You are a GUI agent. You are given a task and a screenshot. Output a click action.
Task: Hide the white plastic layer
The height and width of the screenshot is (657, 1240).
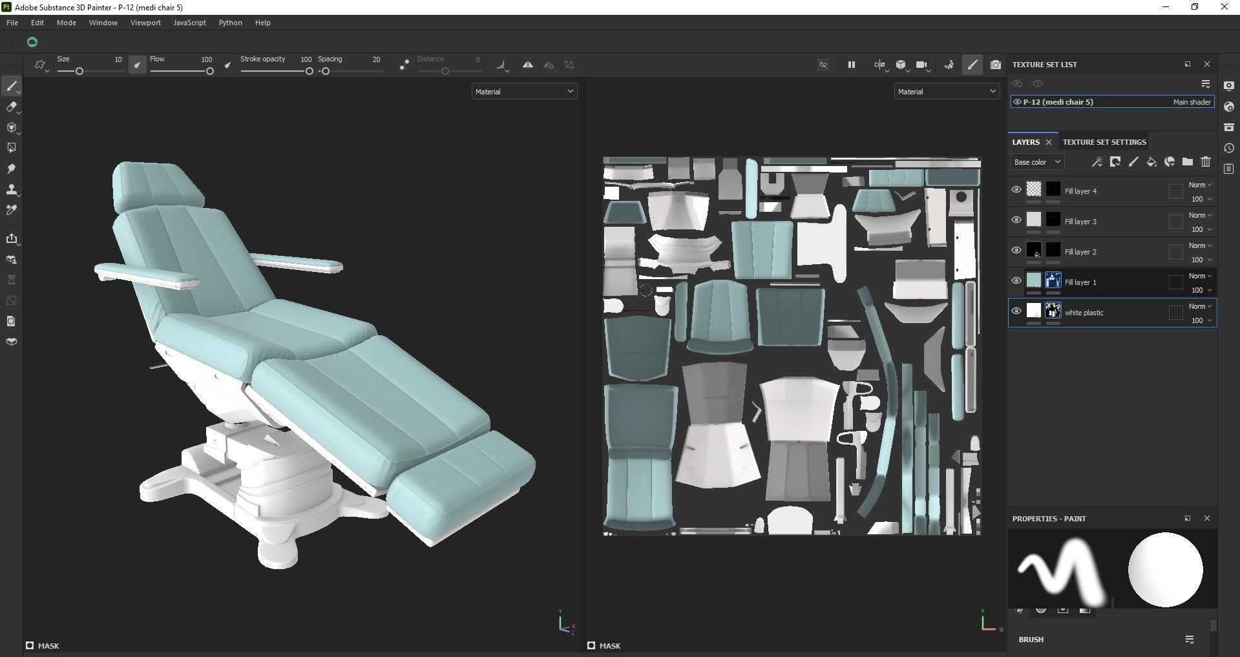(x=1016, y=311)
